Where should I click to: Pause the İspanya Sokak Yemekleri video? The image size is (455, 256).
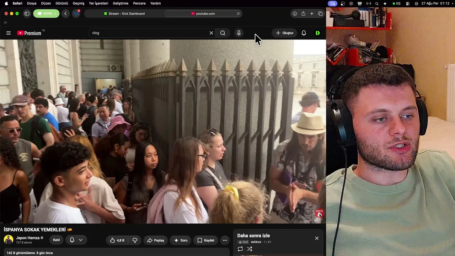coord(163,131)
